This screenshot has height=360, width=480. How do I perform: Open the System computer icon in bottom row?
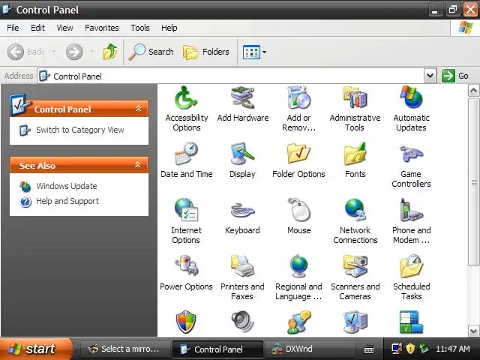point(355,322)
